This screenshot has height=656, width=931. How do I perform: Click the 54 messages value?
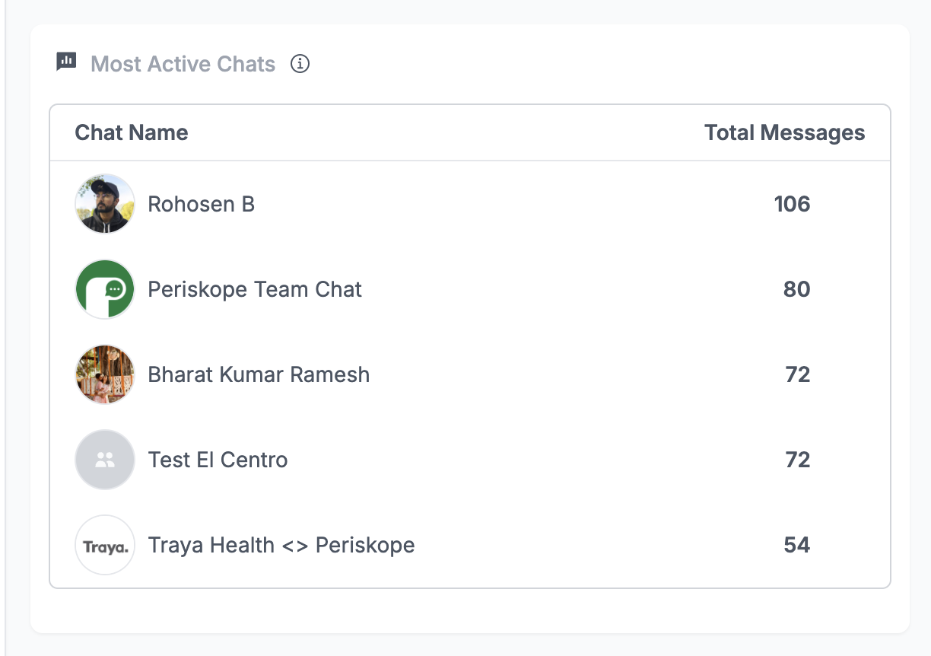point(796,545)
